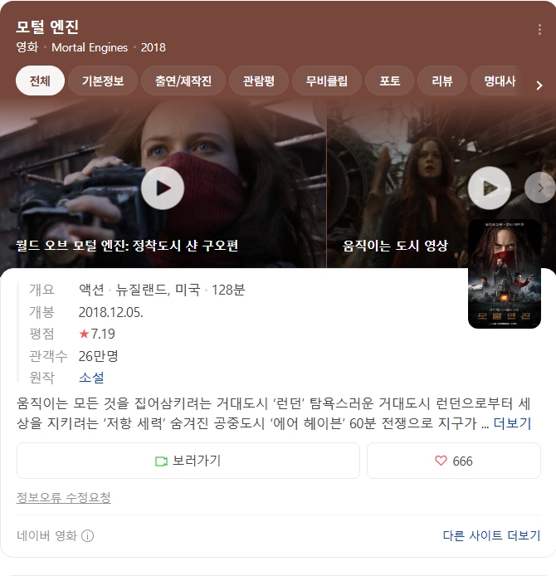Switch to the 포토 tab
Image resolution: width=556 pixels, height=576 pixels.
(390, 81)
